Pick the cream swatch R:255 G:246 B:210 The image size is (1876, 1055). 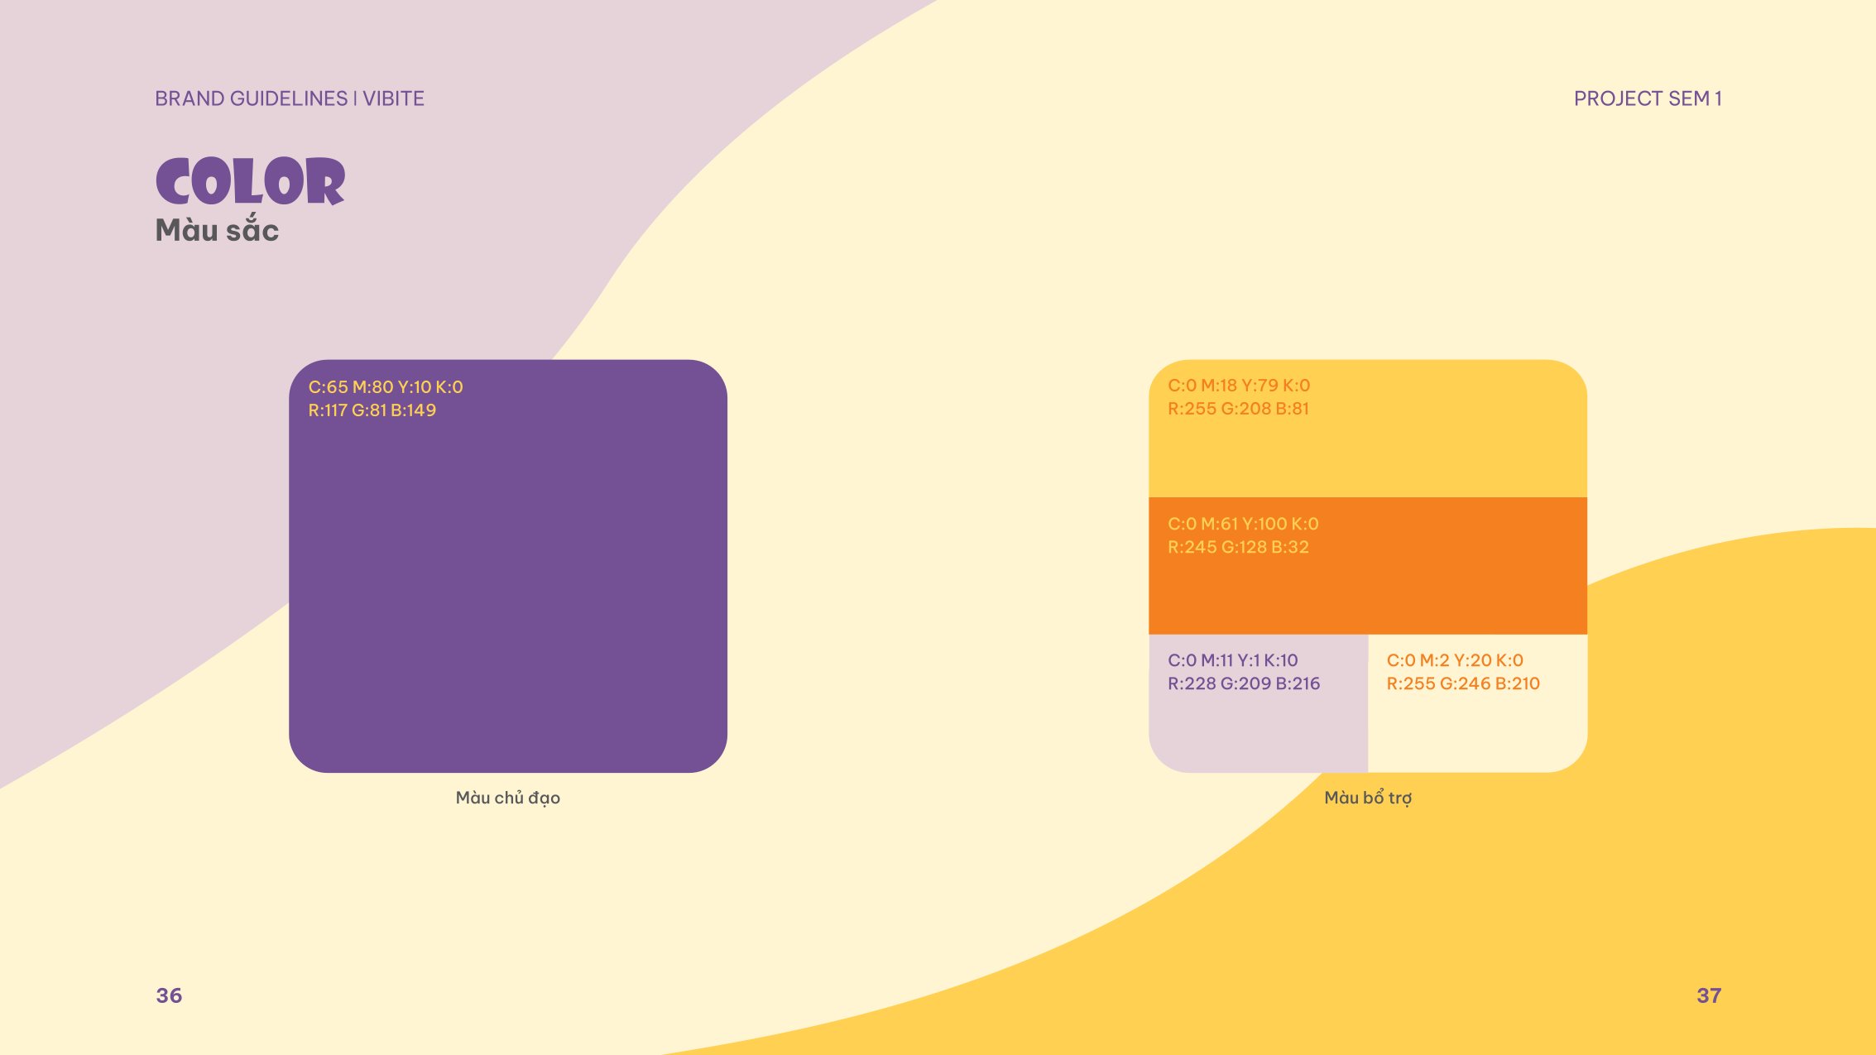(x=1477, y=703)
